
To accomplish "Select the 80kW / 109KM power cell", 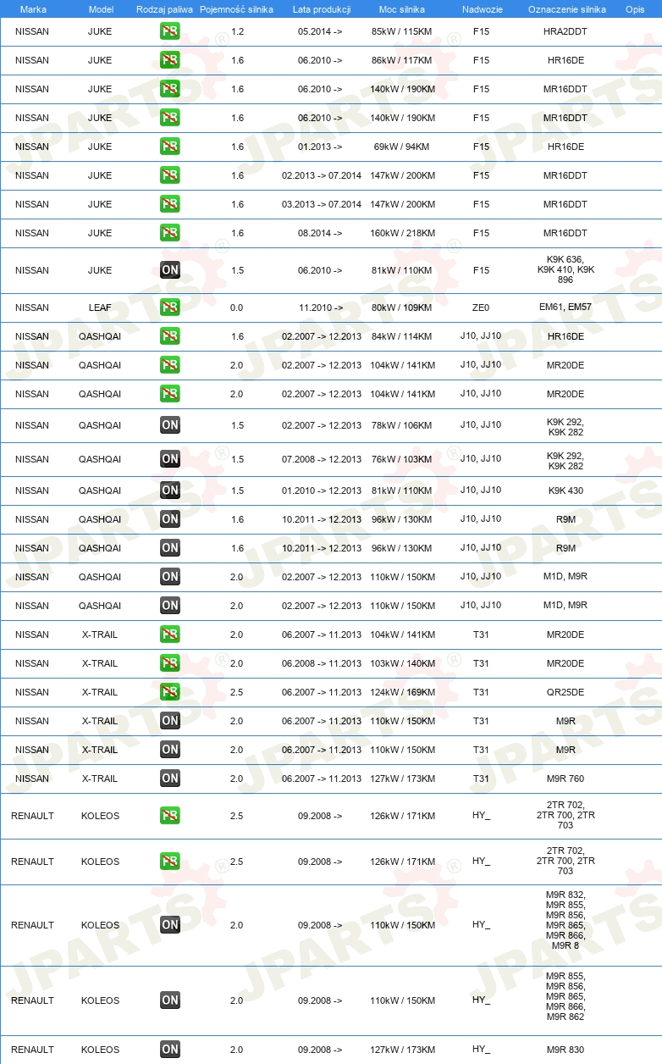I will 403,308.
